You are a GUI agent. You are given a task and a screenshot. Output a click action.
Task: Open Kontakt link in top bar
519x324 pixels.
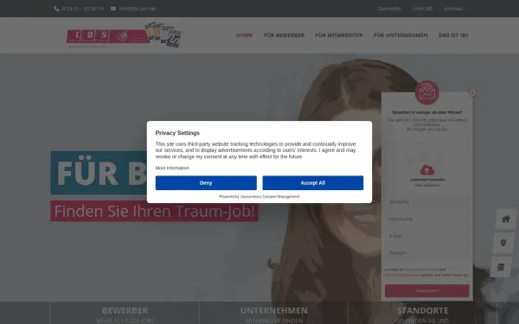tap(453, 9)
